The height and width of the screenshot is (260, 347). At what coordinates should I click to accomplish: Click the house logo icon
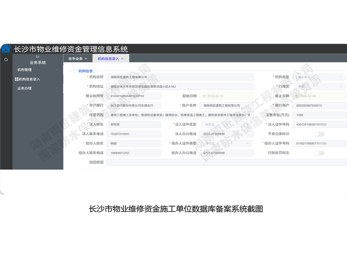[6, 48]
